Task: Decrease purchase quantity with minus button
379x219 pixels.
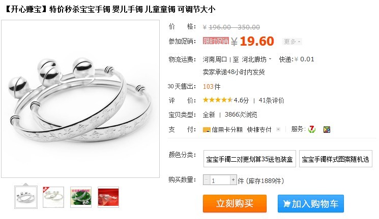Action: point(206,180)
